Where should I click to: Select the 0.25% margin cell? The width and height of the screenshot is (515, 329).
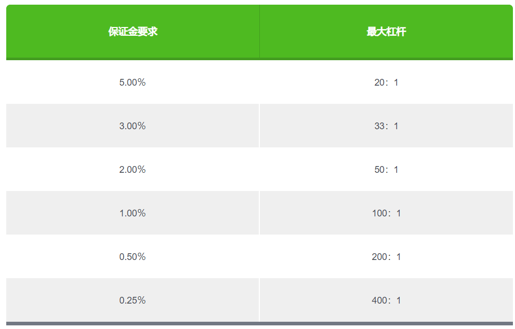tap(133, 300)
